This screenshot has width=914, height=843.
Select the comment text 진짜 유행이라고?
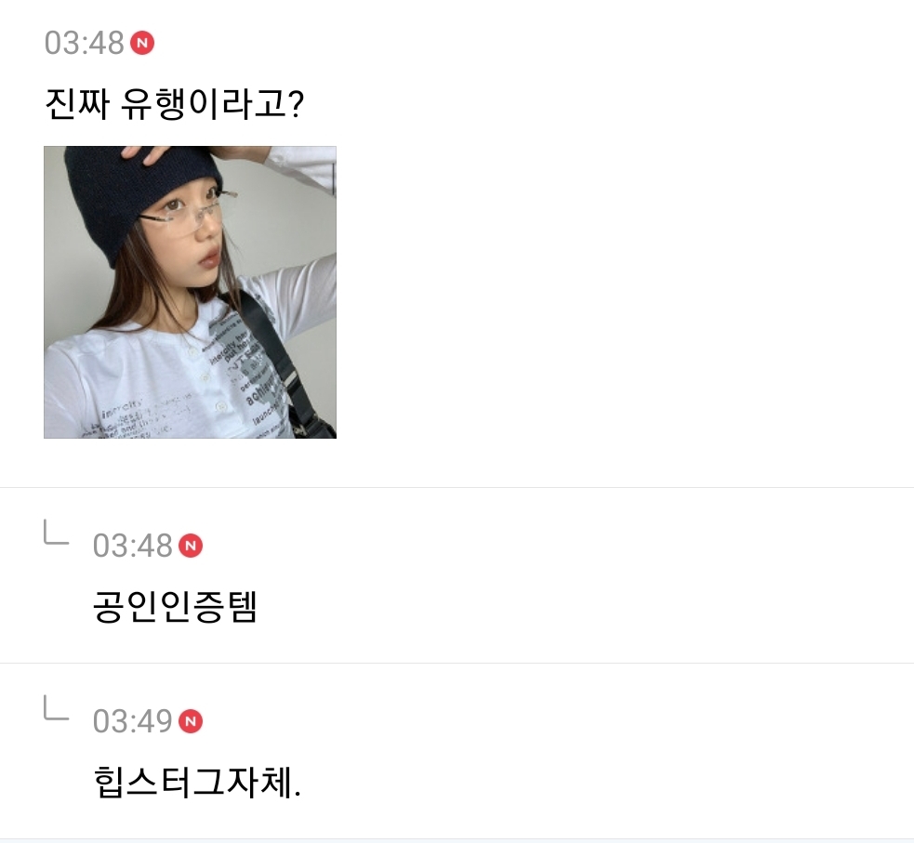tap(174, 103)
